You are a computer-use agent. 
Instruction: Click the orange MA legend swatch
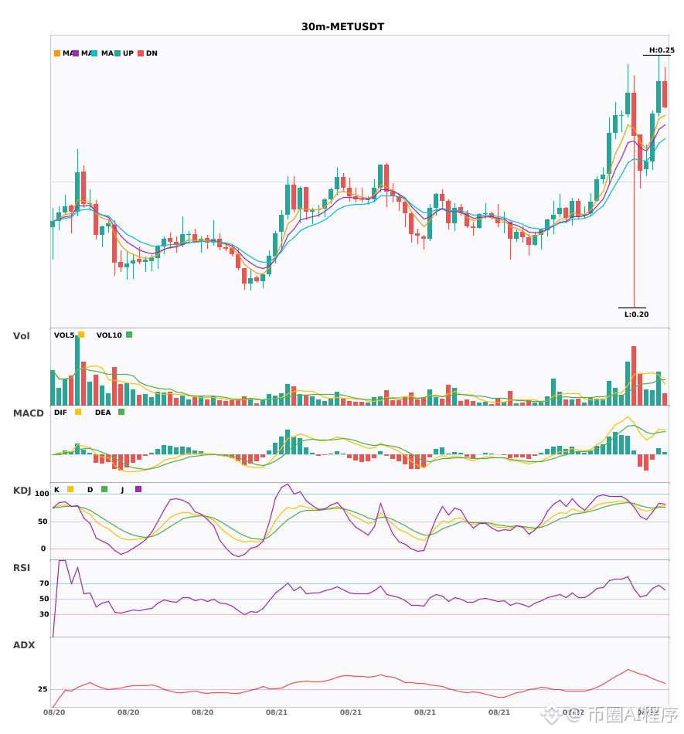[57, 53]
